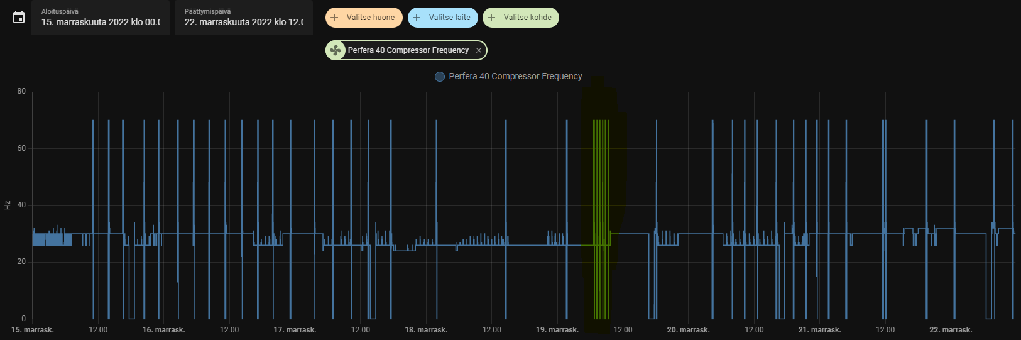The width and height of the screenshot is (1021, 340).
Task: Edit the Päättymispäivä end date field
Action: tap(244, 22)
